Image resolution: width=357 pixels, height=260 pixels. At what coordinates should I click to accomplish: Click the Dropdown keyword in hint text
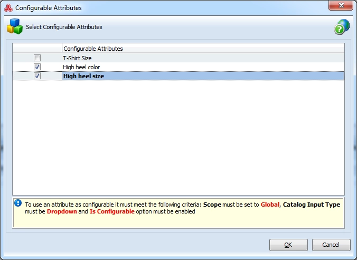pyautogui.click(x=62, y=211)
